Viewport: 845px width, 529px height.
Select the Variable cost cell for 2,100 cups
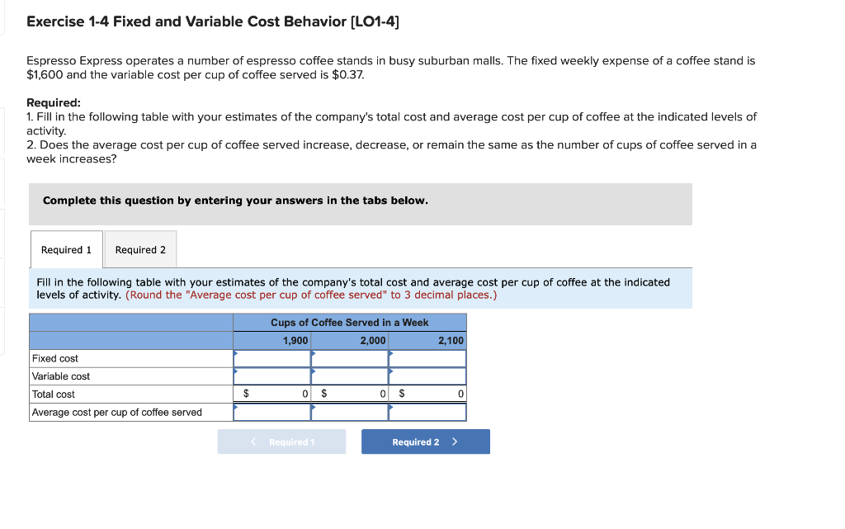click(x=426, y=375)
